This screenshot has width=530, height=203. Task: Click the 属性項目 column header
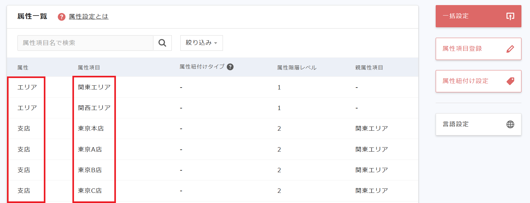click(x=89, y=68)
